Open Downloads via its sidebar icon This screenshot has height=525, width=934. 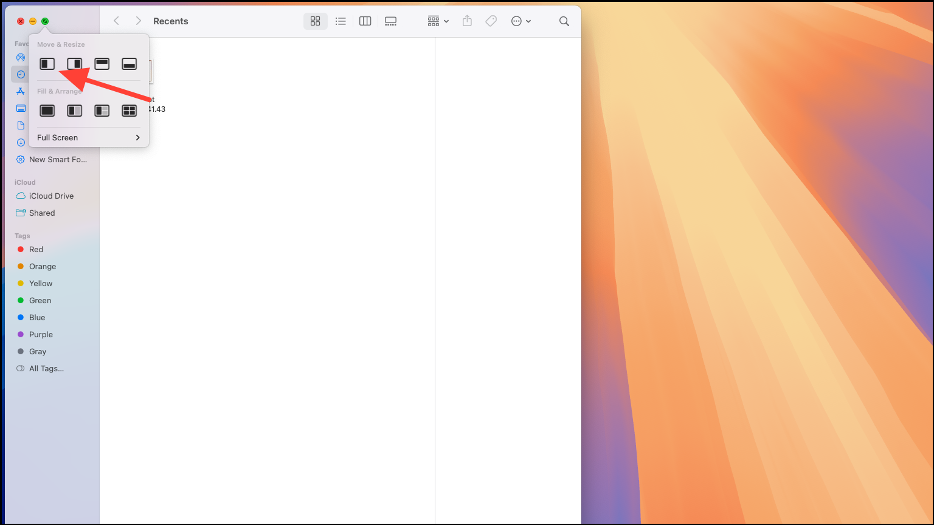click(21, 142)
